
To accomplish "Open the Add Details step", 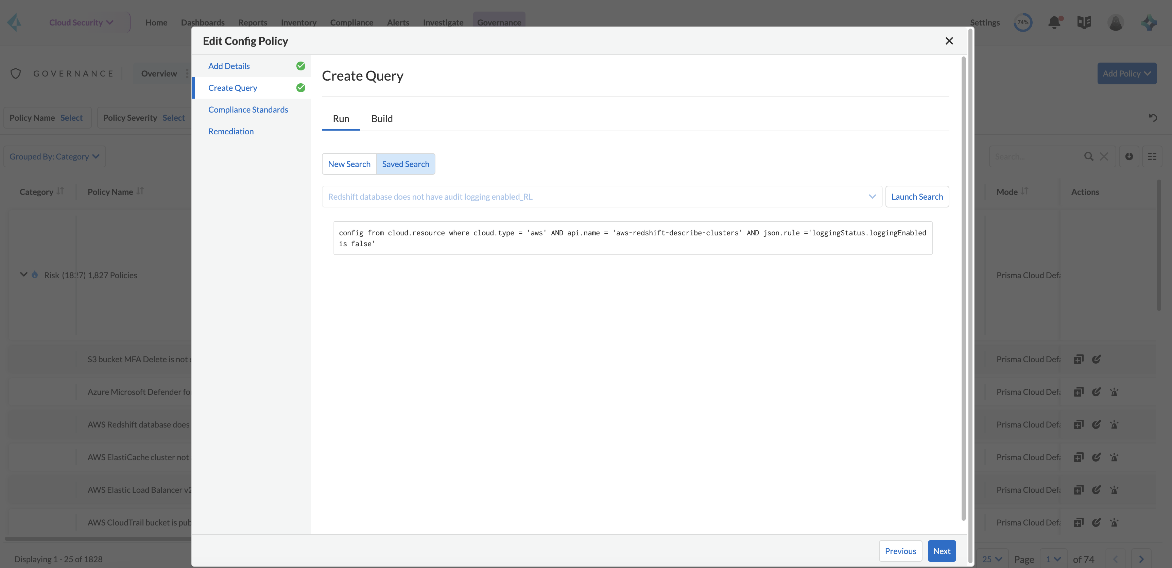I will pyautogui.click(x=229, y=66).
